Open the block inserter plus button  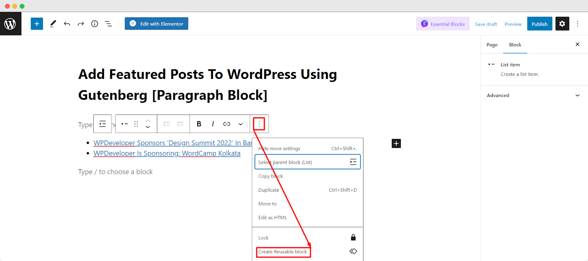pyautogui.click(x=37, y=24)
